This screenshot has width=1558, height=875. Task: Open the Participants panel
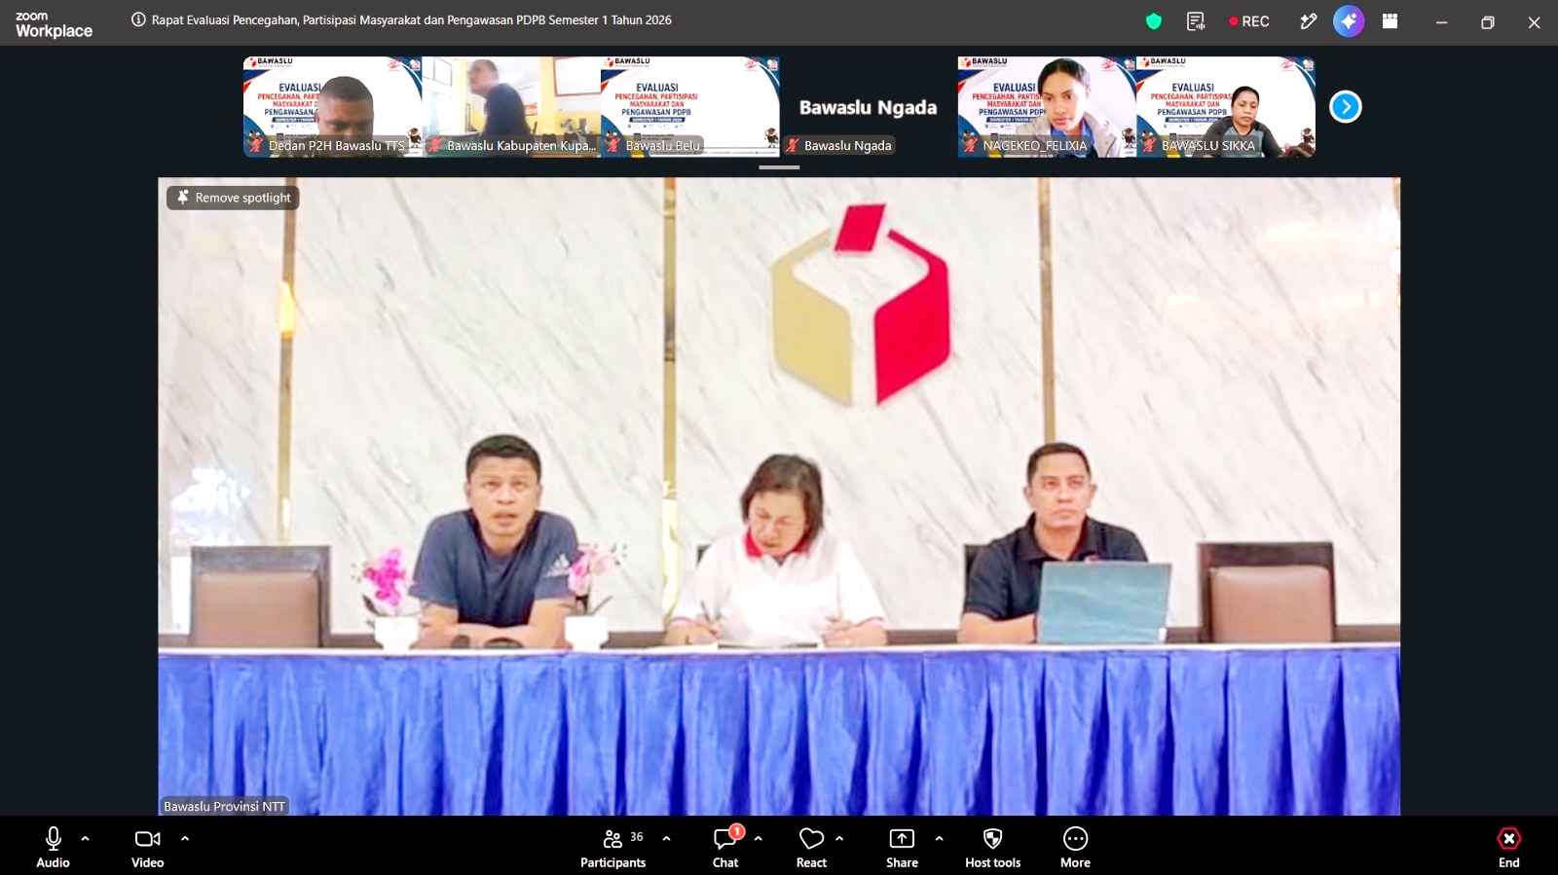click(x=613, y=846)
